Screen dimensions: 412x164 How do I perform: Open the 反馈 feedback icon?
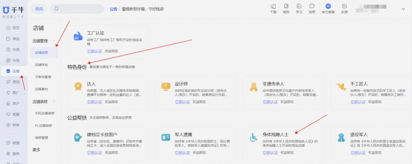point(344,6)
